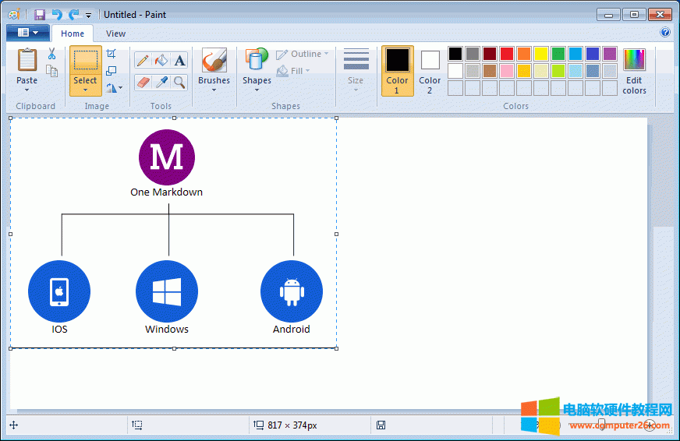680x441 pixels.
Task: Pick the orange color swatch
Action: [x=524, y=54]
